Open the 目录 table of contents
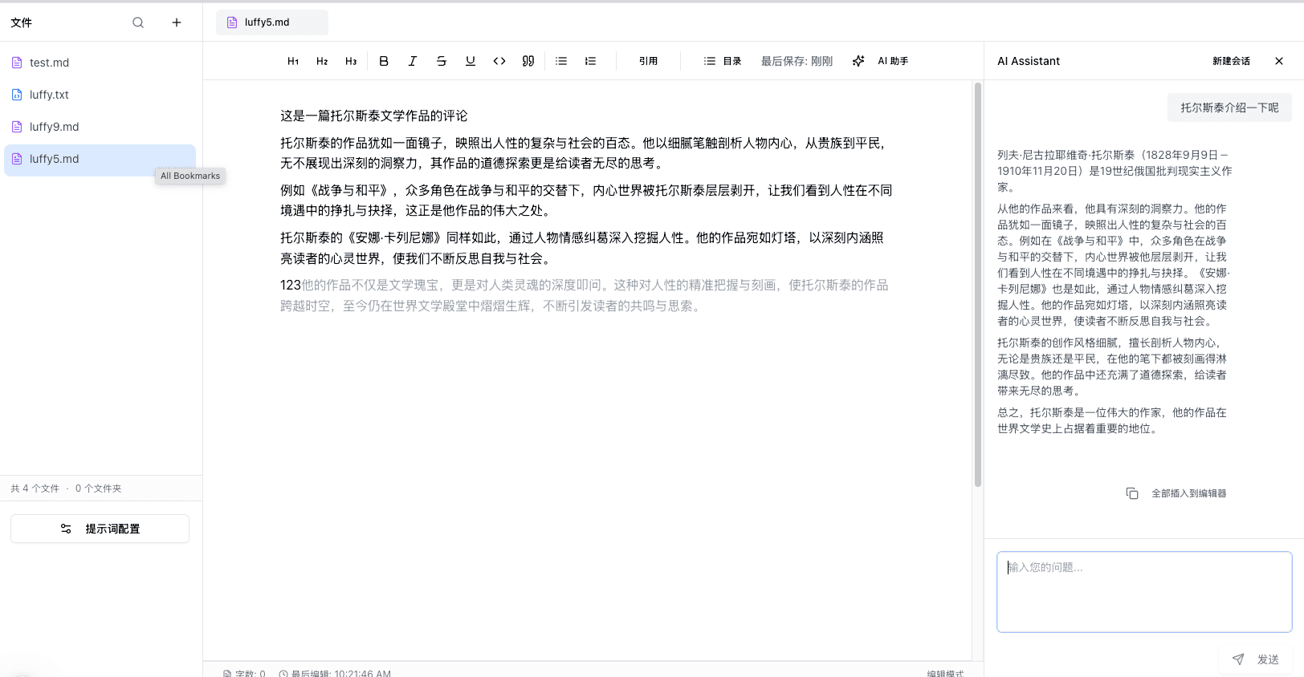 tap(723, 61)
